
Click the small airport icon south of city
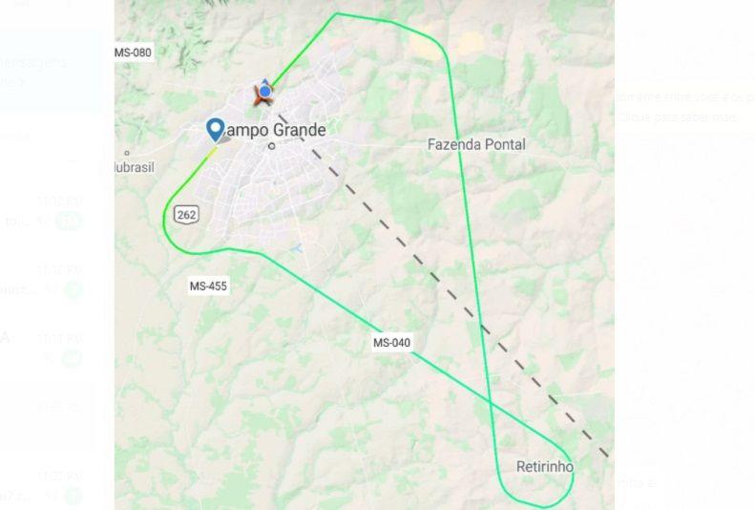pyautogui.click(x=297, y=248)
